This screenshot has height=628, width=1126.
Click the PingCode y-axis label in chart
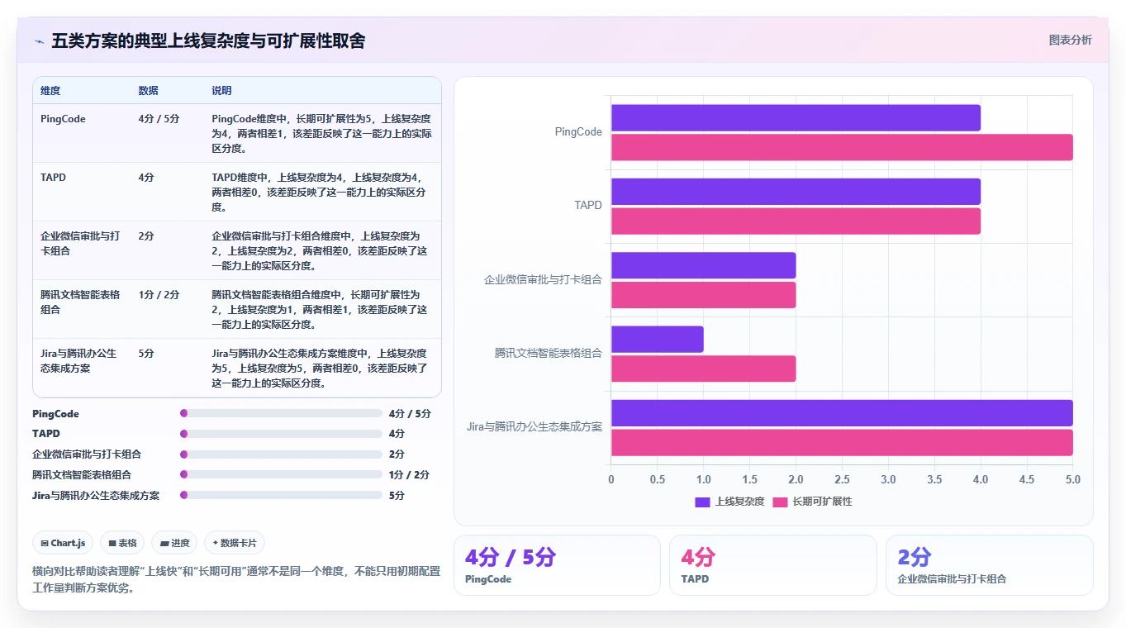578,132
